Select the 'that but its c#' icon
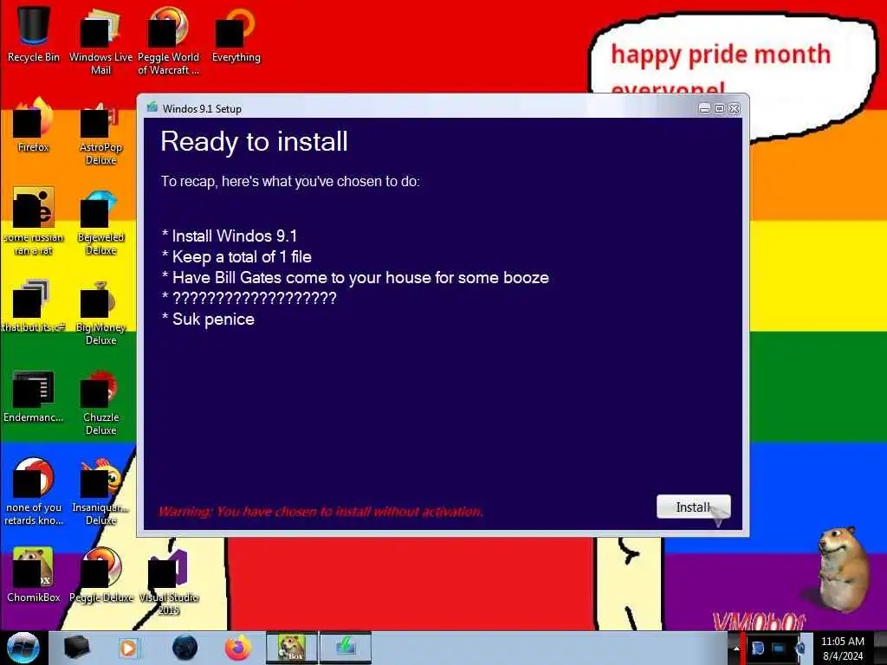Image resolution: width=887 pixels, height=665 pixels. (34, 306)
